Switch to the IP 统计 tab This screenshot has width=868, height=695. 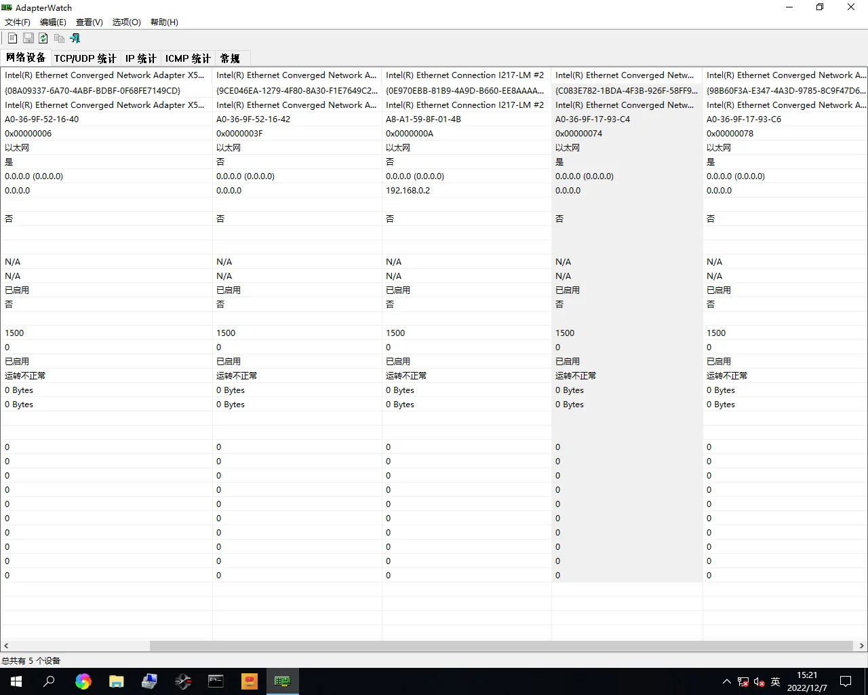pyautogui.click(x=141, y=58)
